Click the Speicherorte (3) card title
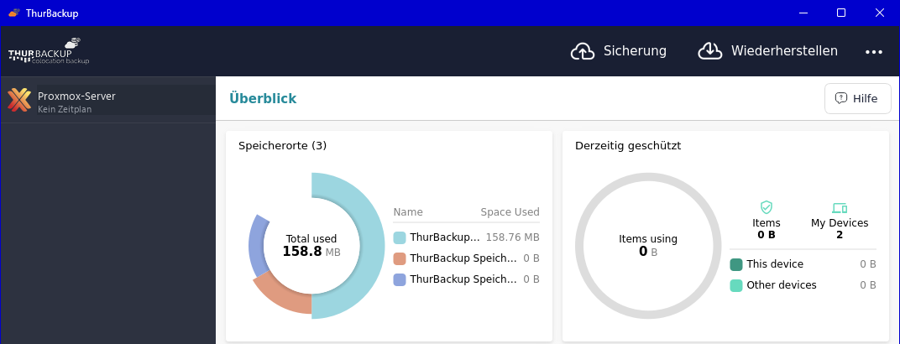This screenshot has height=344, width=900. pyautogui.click(x=282, y=146)
